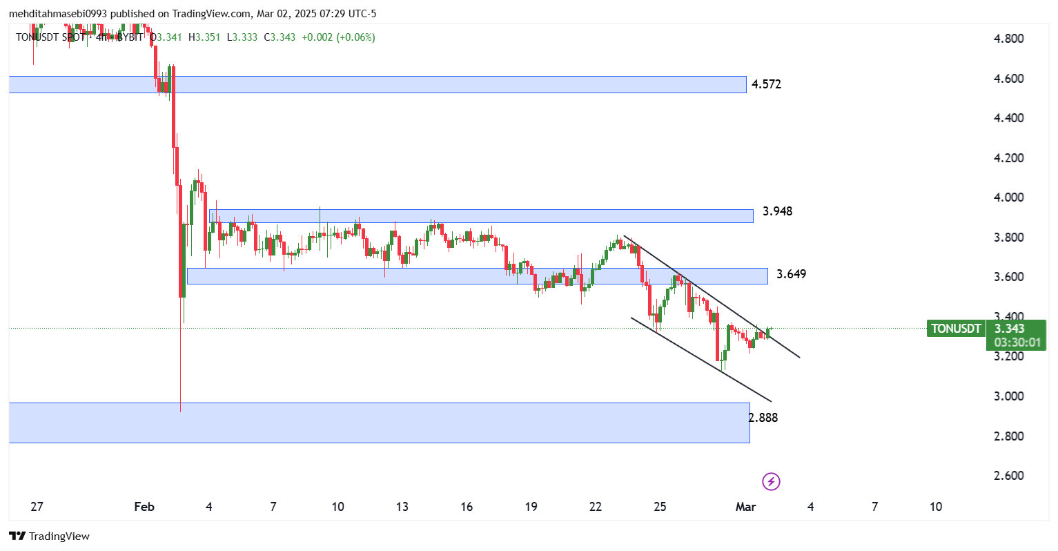1058x551 pixels.
Task: Click the 3.800 price axis tick
Action: coord(1008,238)
